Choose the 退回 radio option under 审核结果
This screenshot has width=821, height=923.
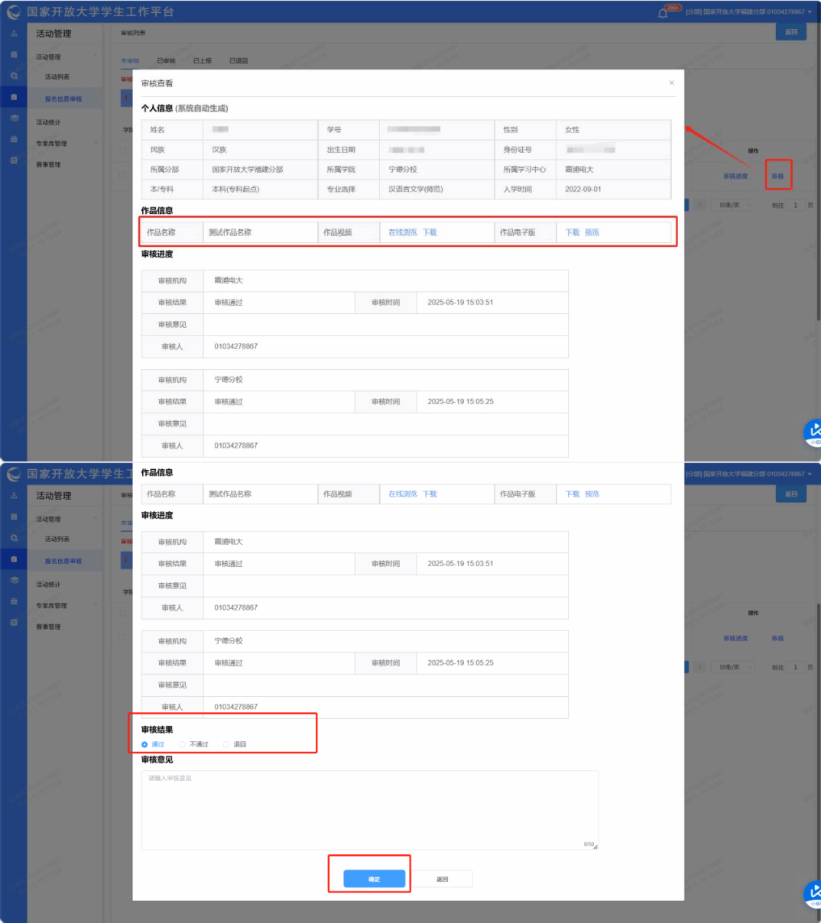[x=226, y=744]
